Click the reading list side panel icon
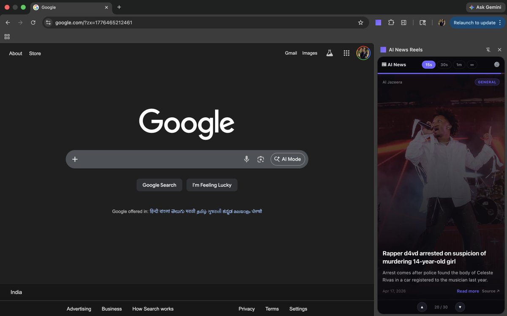The height and width of the screenshot is (316, 507). [403, 22]
